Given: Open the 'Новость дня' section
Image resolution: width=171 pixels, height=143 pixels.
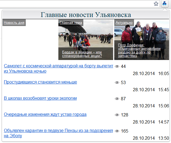Looking at the screenshot, I should (14, 22).
